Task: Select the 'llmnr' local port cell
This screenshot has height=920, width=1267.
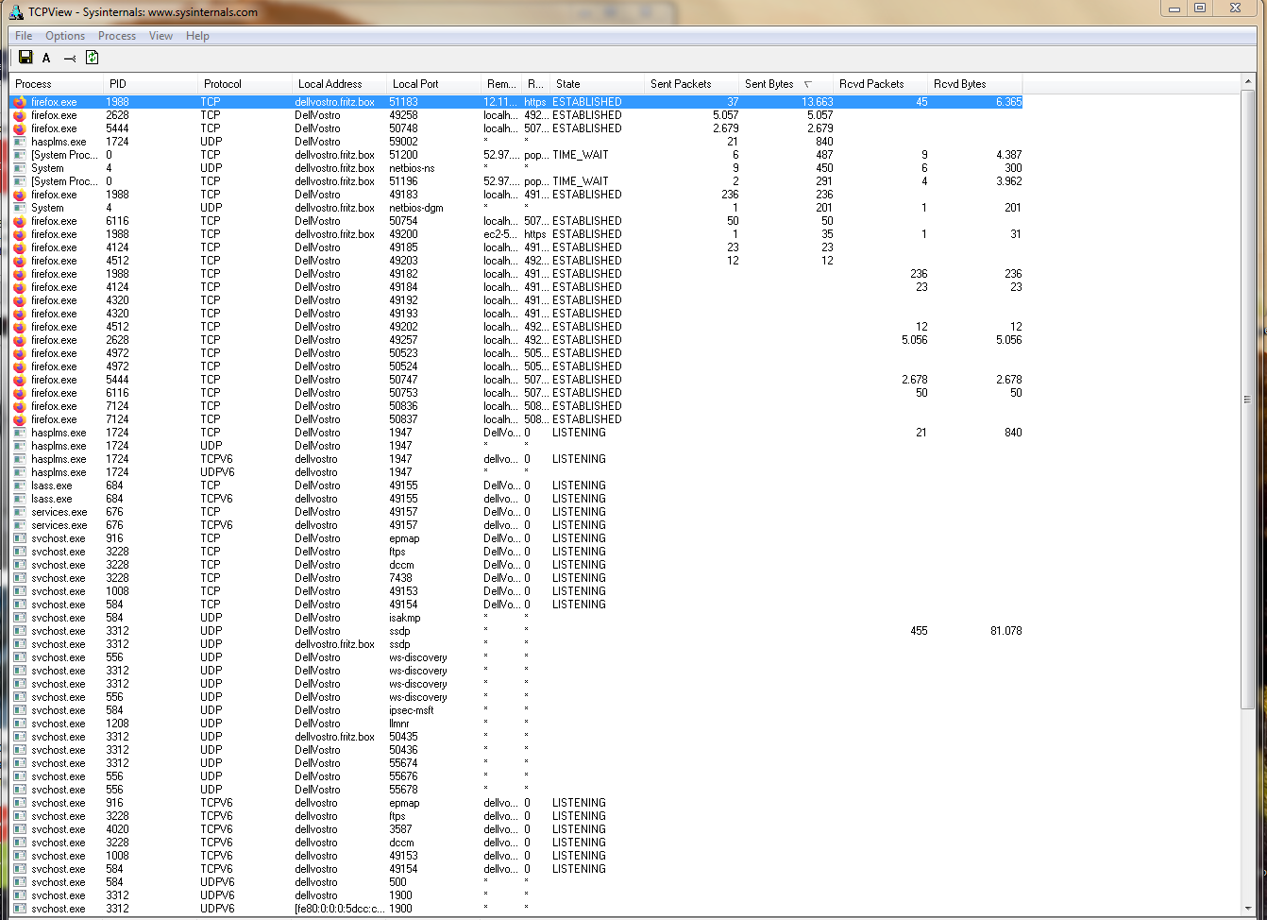Action: [x=399, y=724]
